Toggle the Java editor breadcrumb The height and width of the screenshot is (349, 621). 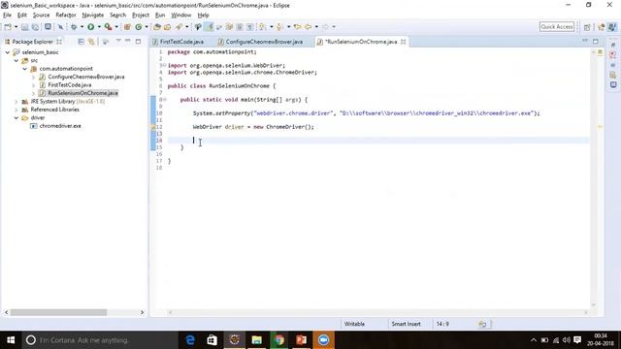tap(198, 27)
